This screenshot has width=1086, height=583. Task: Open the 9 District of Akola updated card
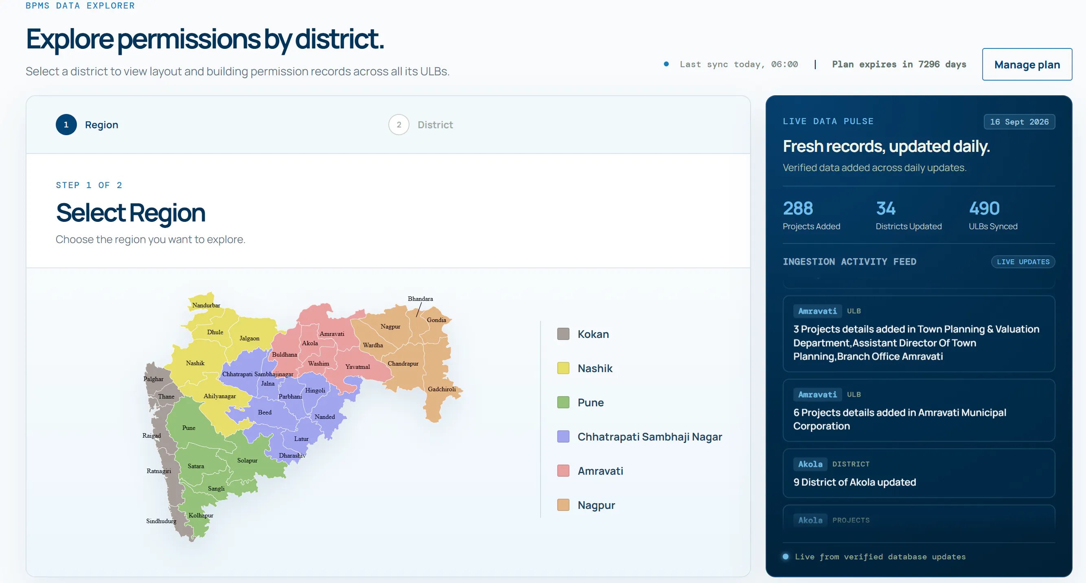point(919,473)
